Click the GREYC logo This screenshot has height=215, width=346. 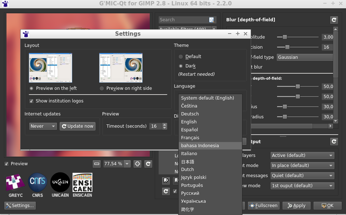(15, 185)
